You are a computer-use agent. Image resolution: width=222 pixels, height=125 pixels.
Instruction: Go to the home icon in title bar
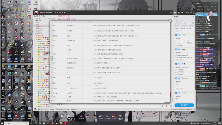[x=175, y=12]
